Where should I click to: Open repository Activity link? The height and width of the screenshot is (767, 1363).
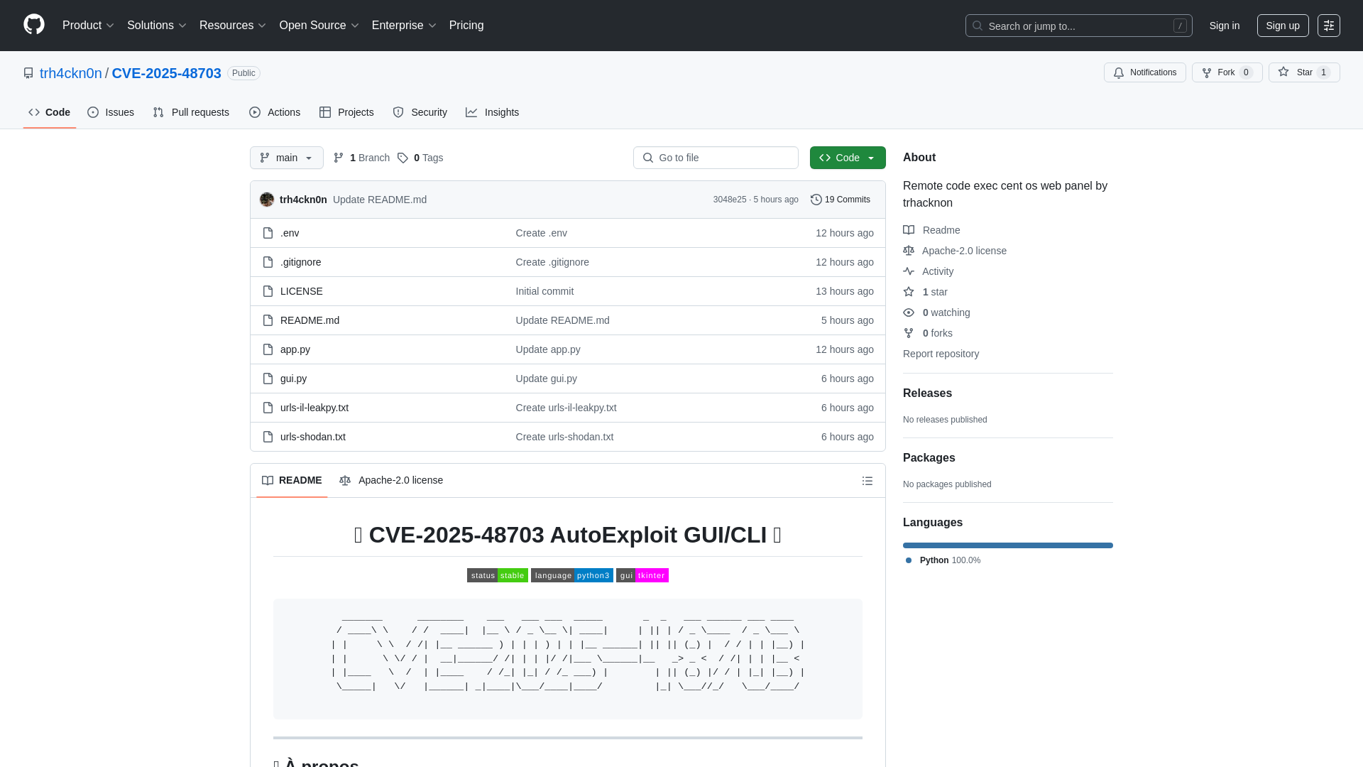[929, 271]
